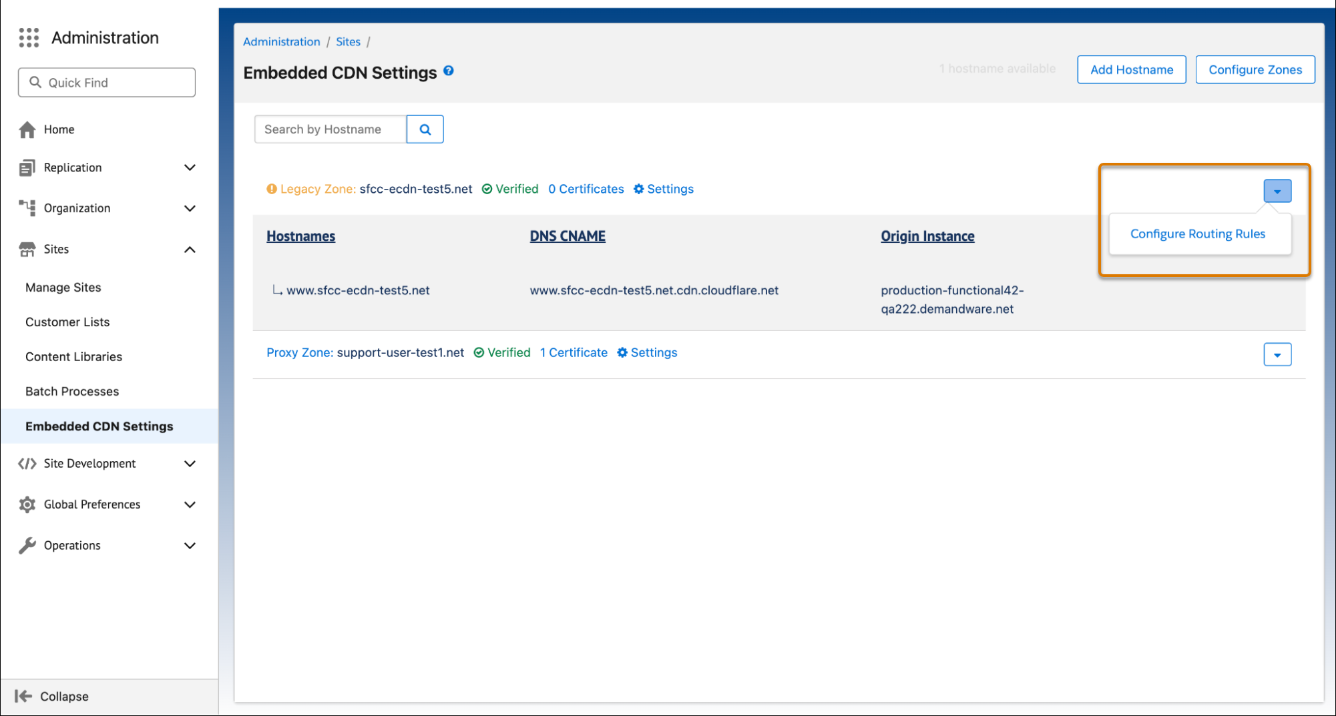This screenshot has width=1336, height=716.
Task: Click the Add Hostname button
Action: click(x=1132, y=69)
